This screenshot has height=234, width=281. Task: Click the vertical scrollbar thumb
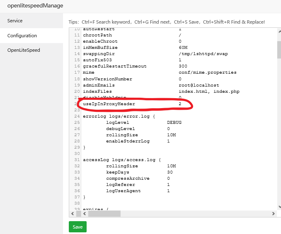click(279, 50)
